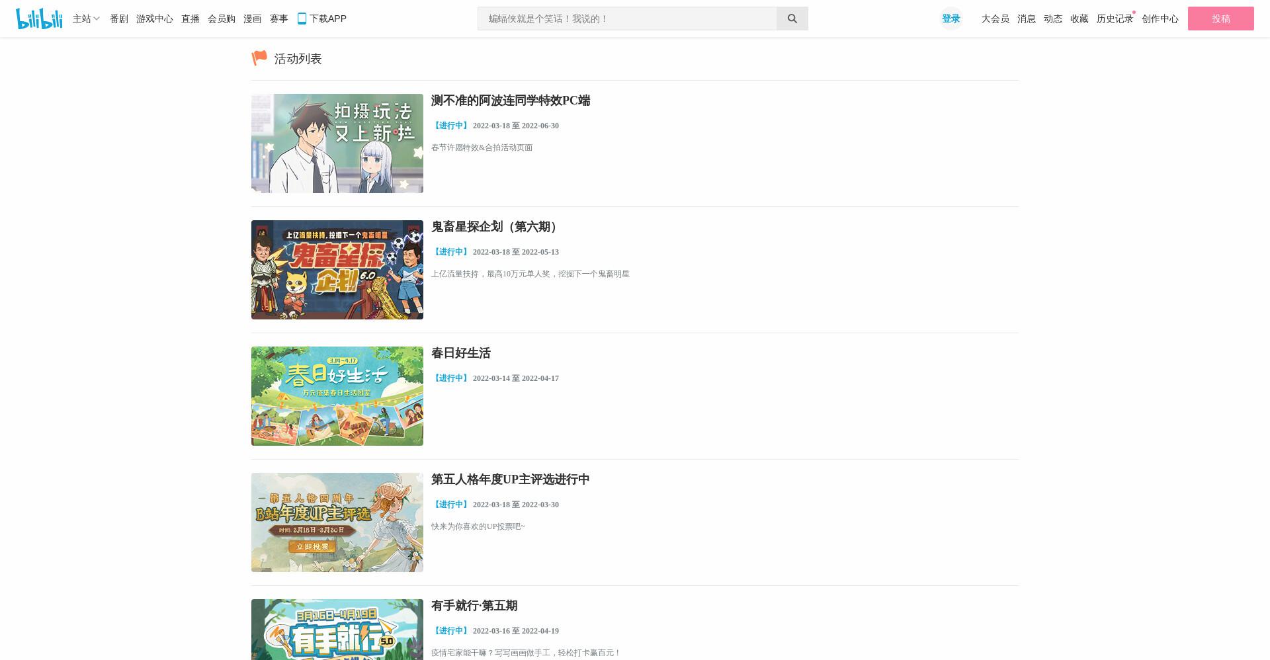Open the 直播 page
The height and width of the screenshot is (660, 1270).
coord(190,19)
